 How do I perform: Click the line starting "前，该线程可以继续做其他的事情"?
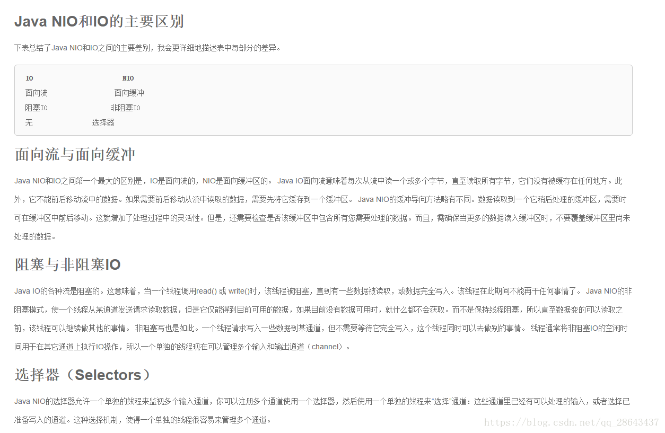click(321, 328)
